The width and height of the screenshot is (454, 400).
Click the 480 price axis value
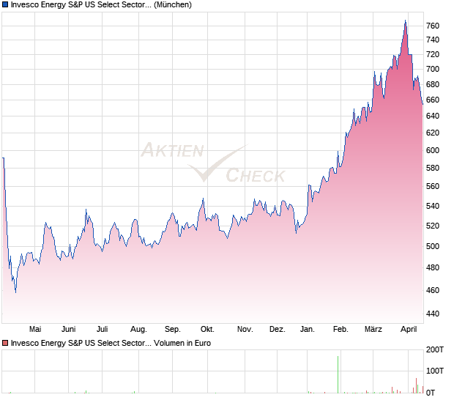coord(433,267)
